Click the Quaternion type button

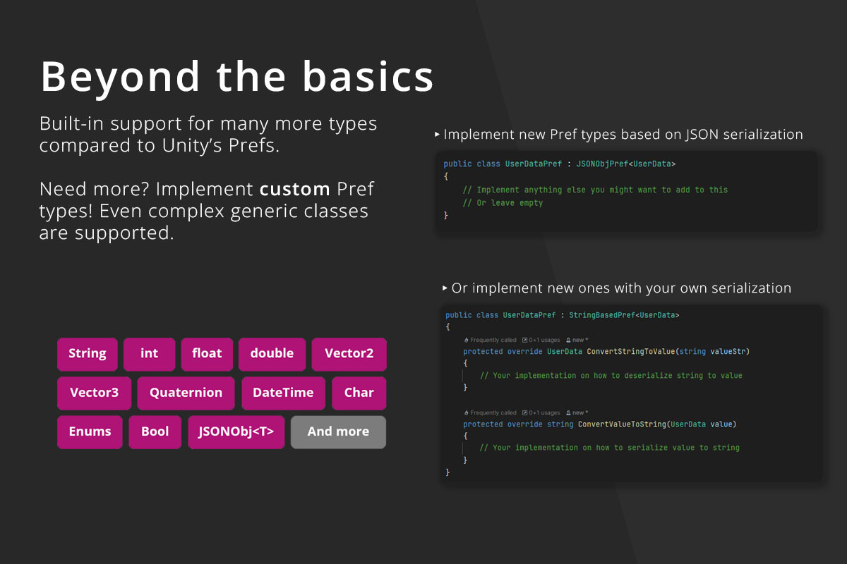[186, 393]
